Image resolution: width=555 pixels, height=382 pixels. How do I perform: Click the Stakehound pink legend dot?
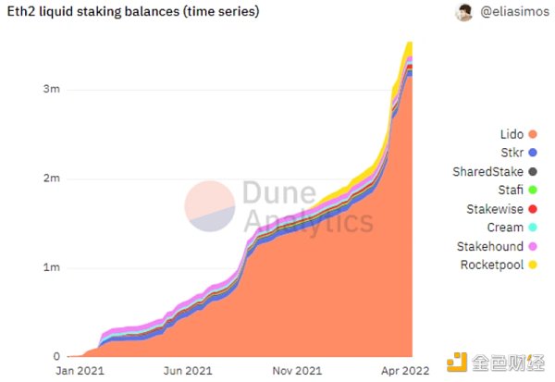(x=532, y=247)
